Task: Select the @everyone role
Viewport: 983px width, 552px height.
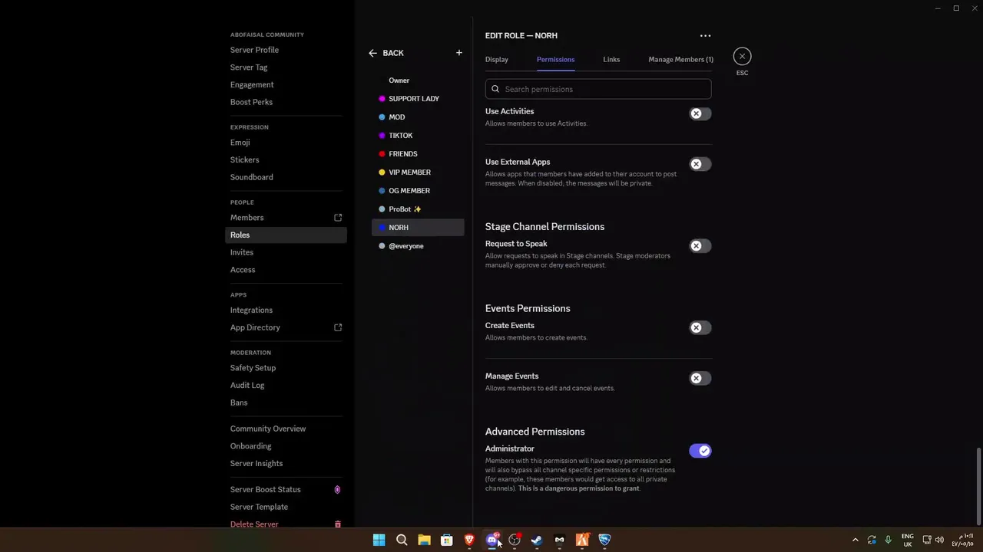Action: tap(418, 246)
